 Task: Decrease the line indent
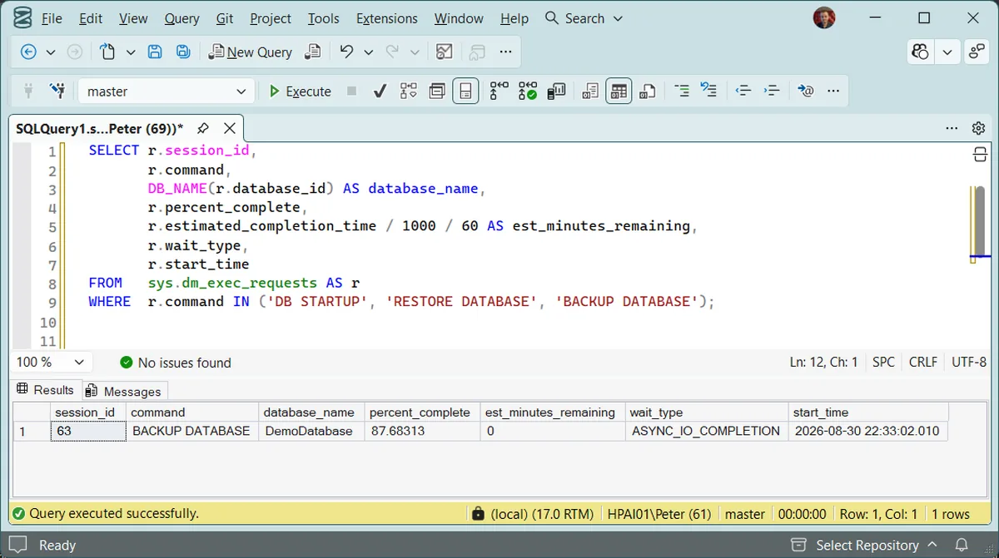pyautogui.click(x=743, y=91)
